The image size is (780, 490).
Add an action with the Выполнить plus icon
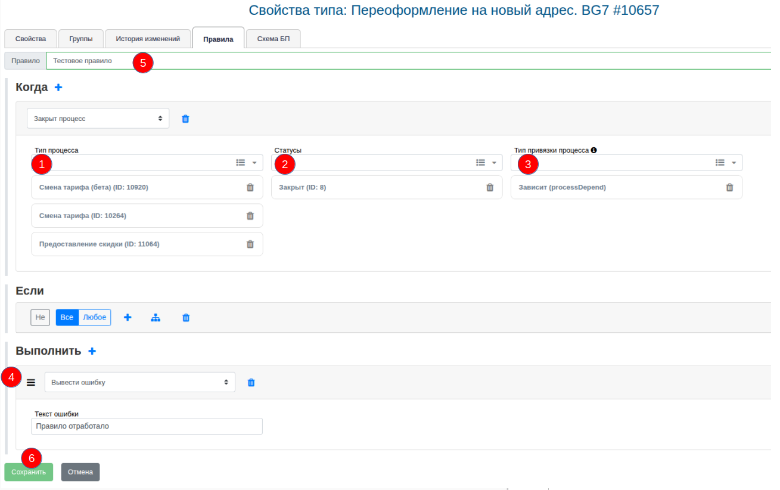(x=92, y=351)
